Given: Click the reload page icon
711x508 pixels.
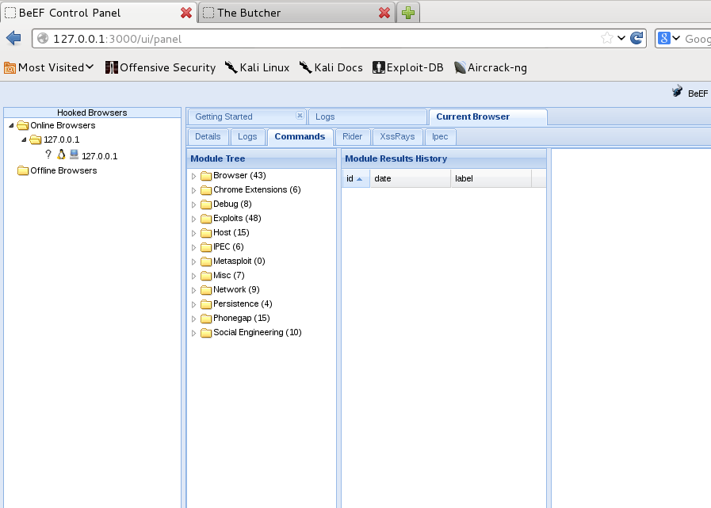Looking at the screenshot, I should (636, 38).
